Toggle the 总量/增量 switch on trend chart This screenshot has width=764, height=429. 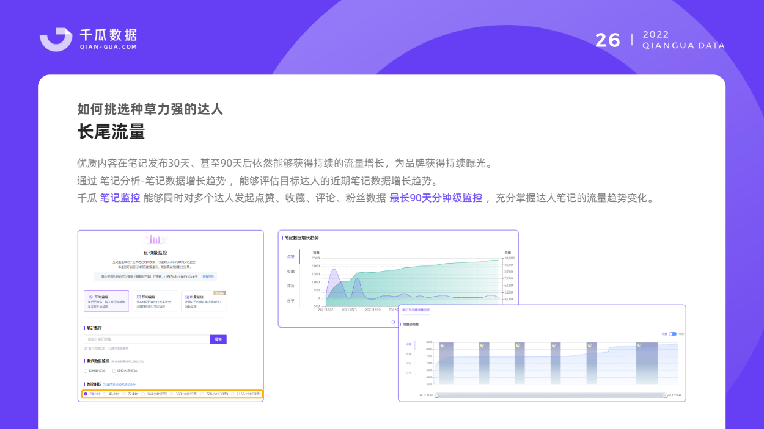(x=673, y=334)
